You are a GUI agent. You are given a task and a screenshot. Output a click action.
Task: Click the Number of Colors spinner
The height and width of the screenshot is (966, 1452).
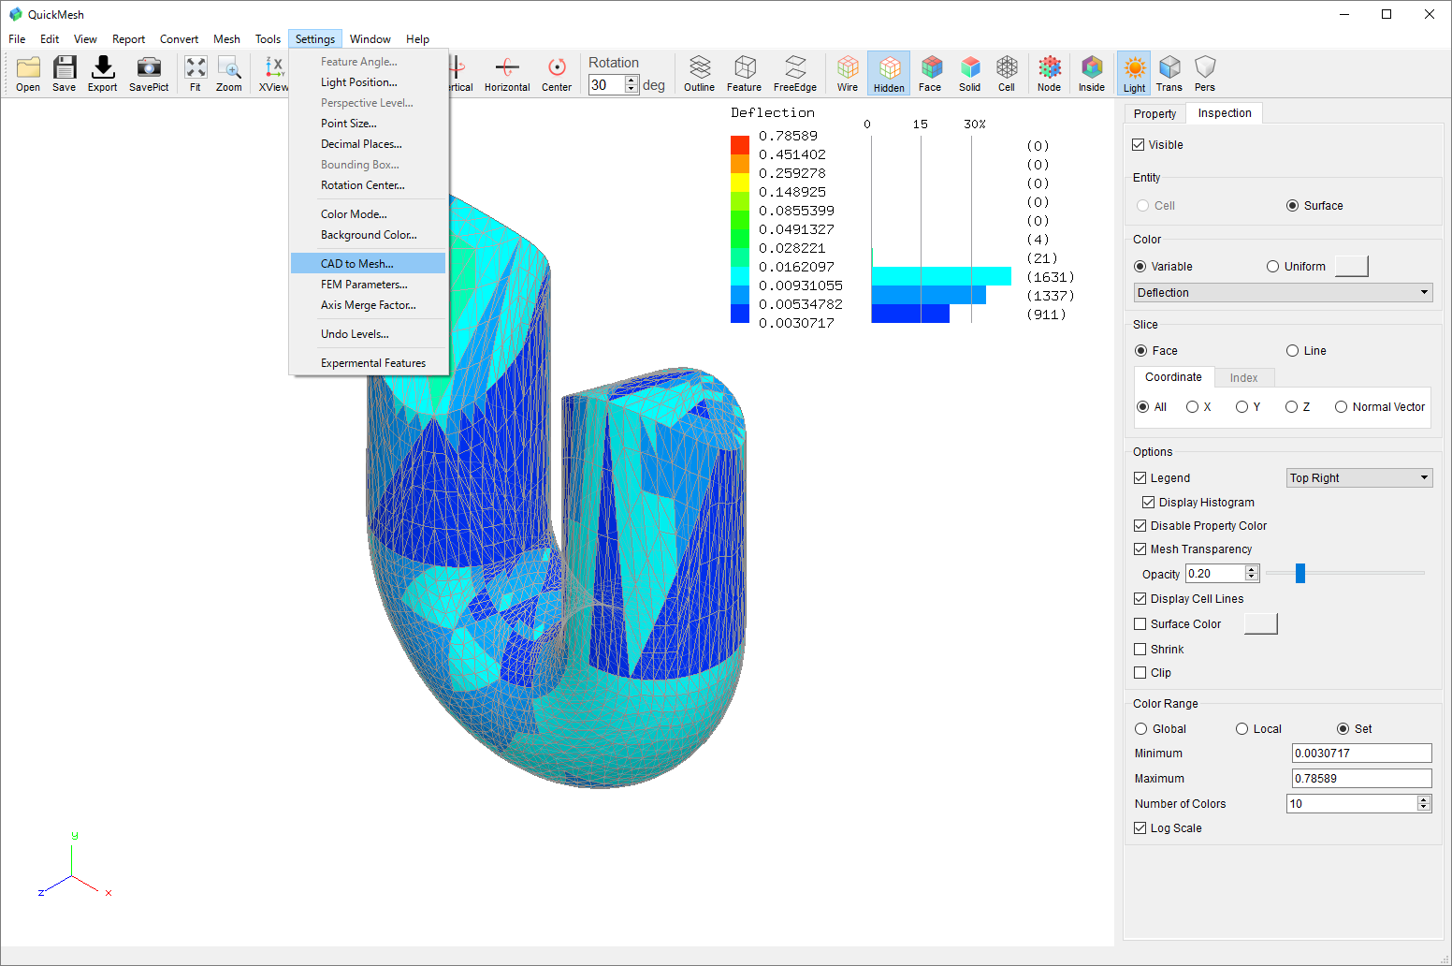click(1424, 804)
